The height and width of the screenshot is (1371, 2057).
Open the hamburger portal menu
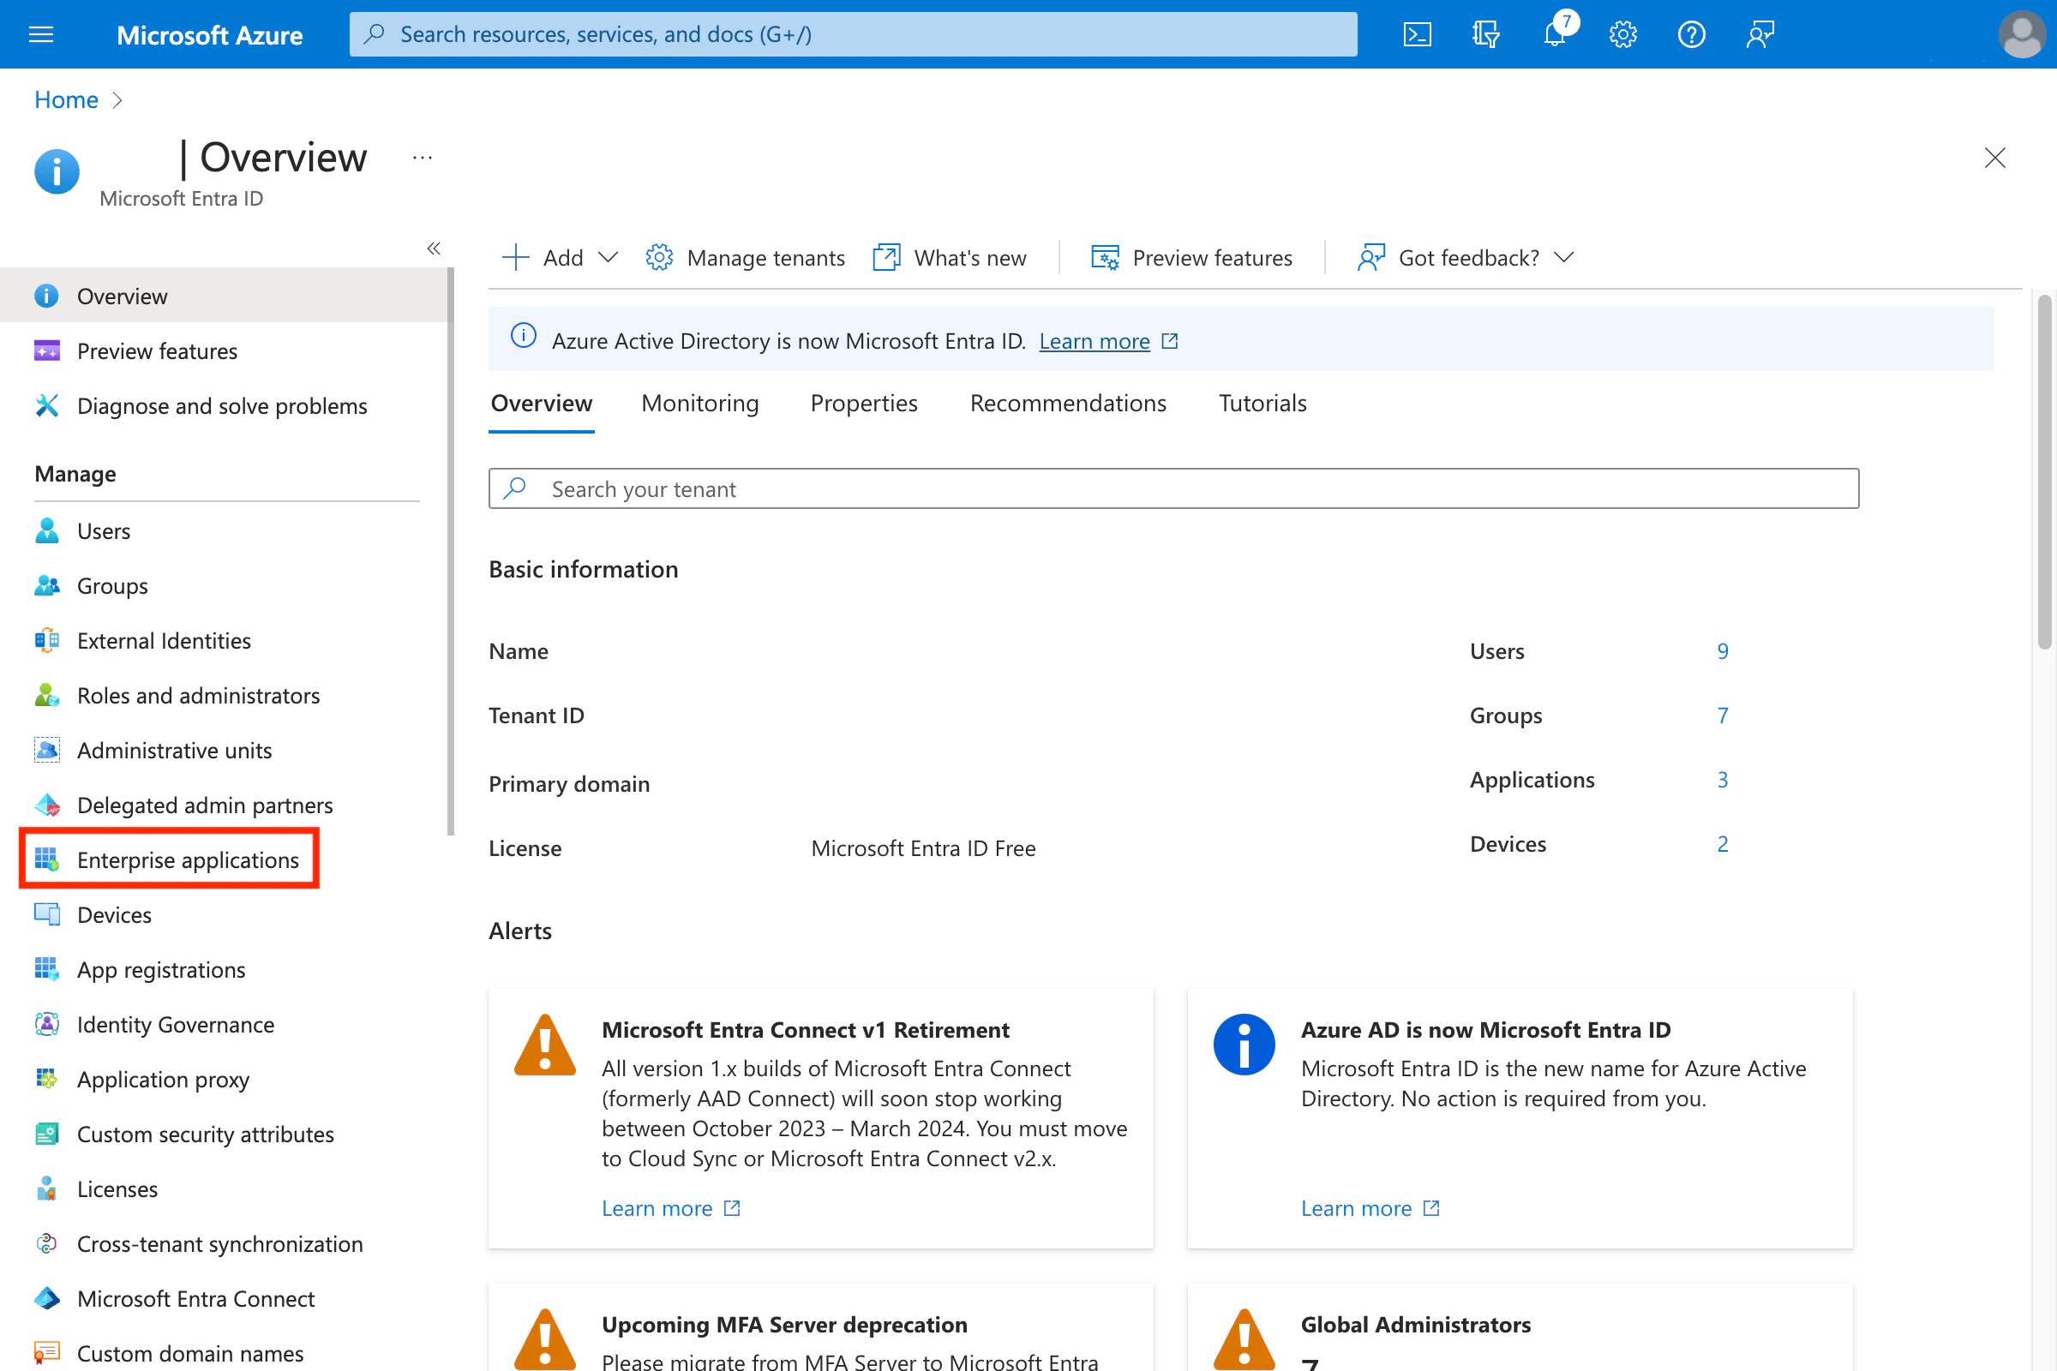click(41, 34)
